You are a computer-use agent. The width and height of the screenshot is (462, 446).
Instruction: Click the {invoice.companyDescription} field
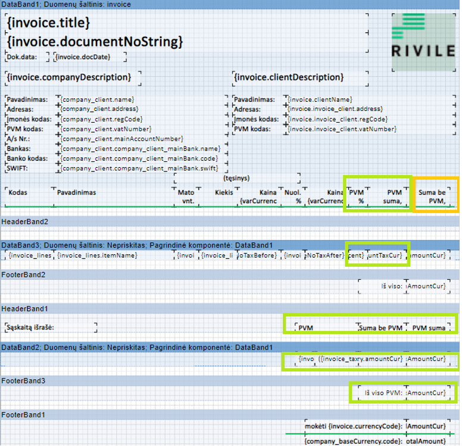(68, 77)
